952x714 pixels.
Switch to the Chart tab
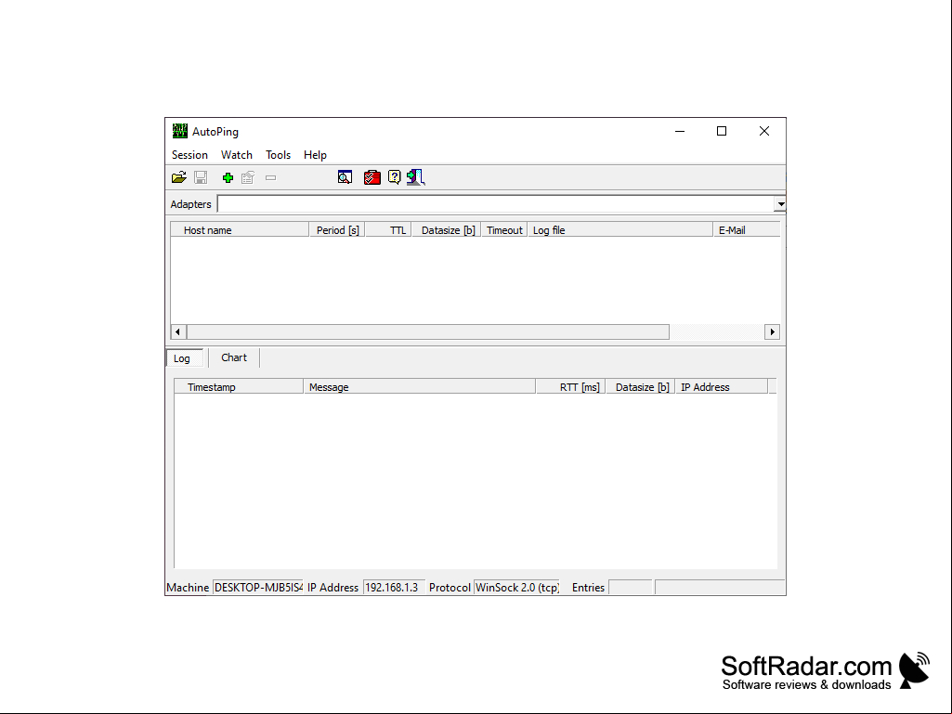pyautogui.click(x=234, y=357)
